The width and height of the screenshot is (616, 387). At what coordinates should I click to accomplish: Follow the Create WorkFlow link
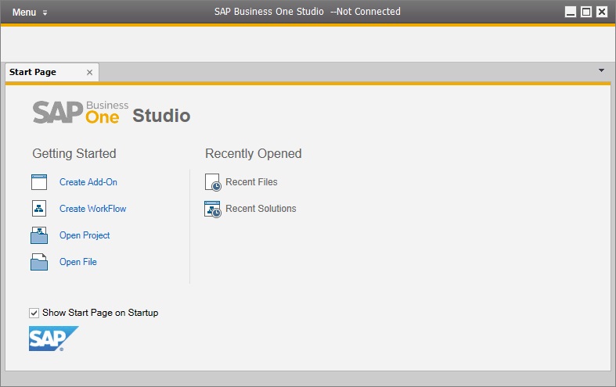pos(92,209)
